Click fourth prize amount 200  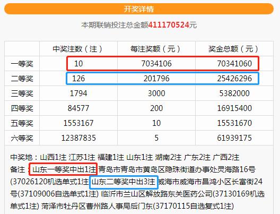click(x=156, y=108)
